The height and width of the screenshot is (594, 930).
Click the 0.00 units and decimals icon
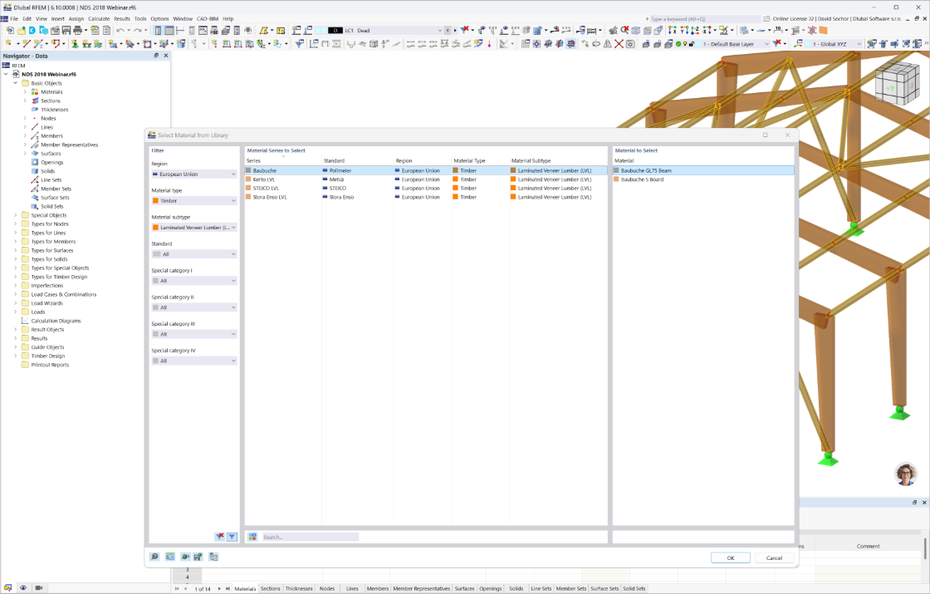tap(169, 557)
